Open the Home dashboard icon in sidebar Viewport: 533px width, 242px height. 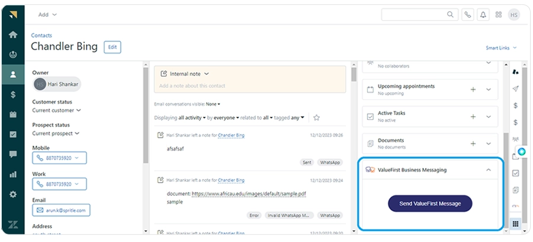(13, 35)
